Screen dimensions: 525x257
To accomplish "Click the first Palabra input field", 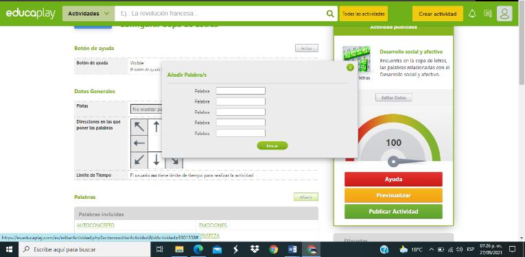I will tap(240, 91).
